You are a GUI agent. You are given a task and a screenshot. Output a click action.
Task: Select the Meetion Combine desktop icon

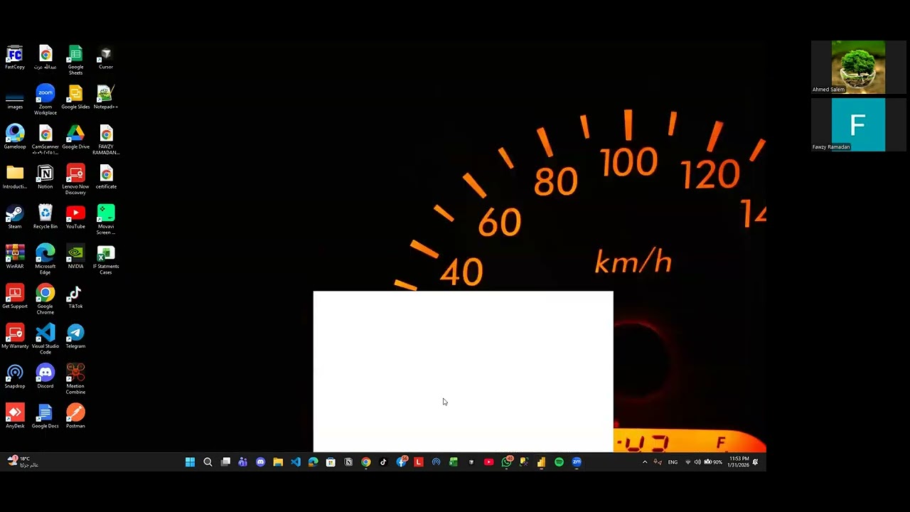[75, 379]
